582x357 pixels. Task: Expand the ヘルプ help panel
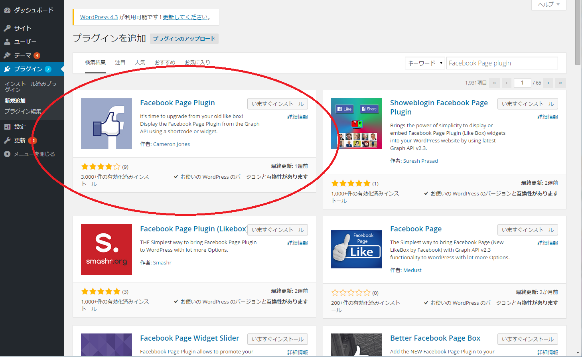tap(549, 4)
